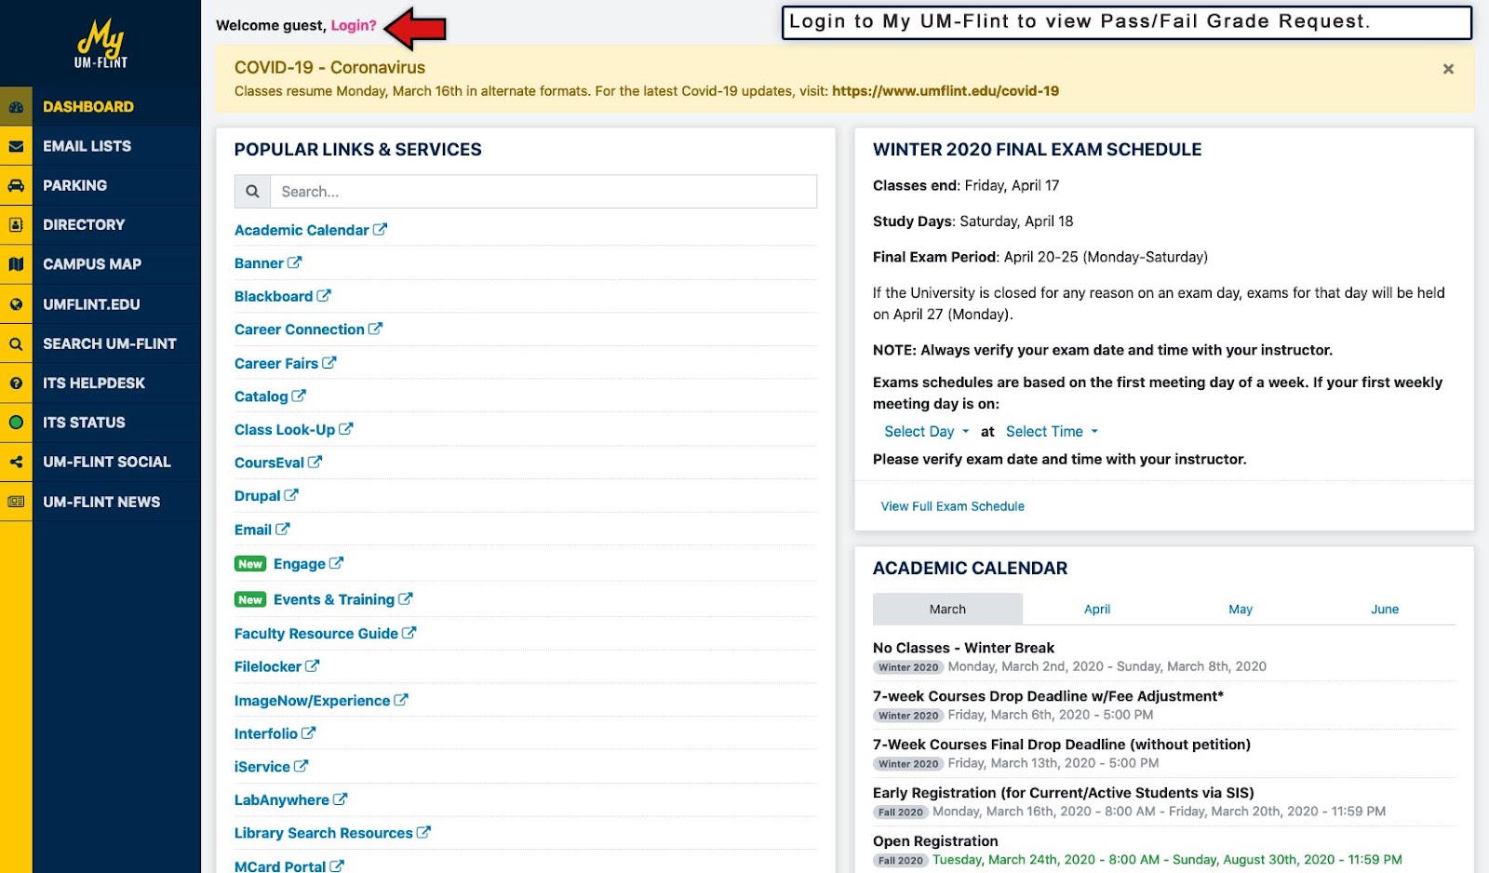Viewport: 1489px width, 873px height.
Task: Open Dashboard in the sidebar menu
Action: pos(88,107)
